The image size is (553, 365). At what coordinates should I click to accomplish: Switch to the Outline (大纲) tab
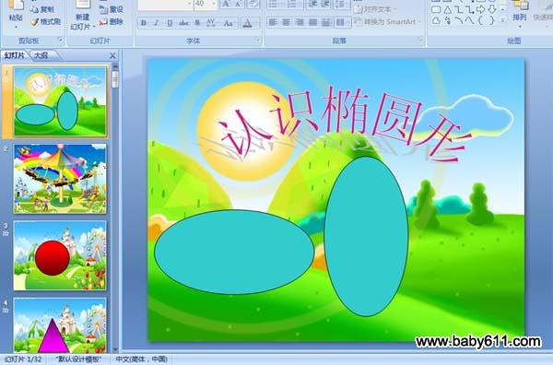click(x=41, y=55)
